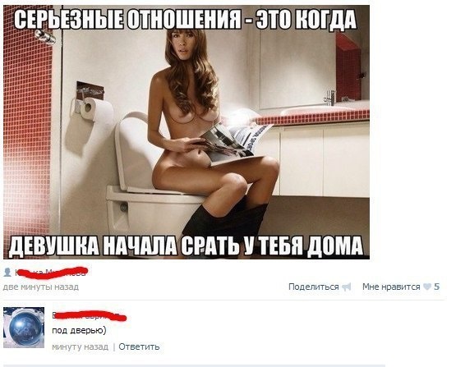Click the comment text под дверью)

79,331
